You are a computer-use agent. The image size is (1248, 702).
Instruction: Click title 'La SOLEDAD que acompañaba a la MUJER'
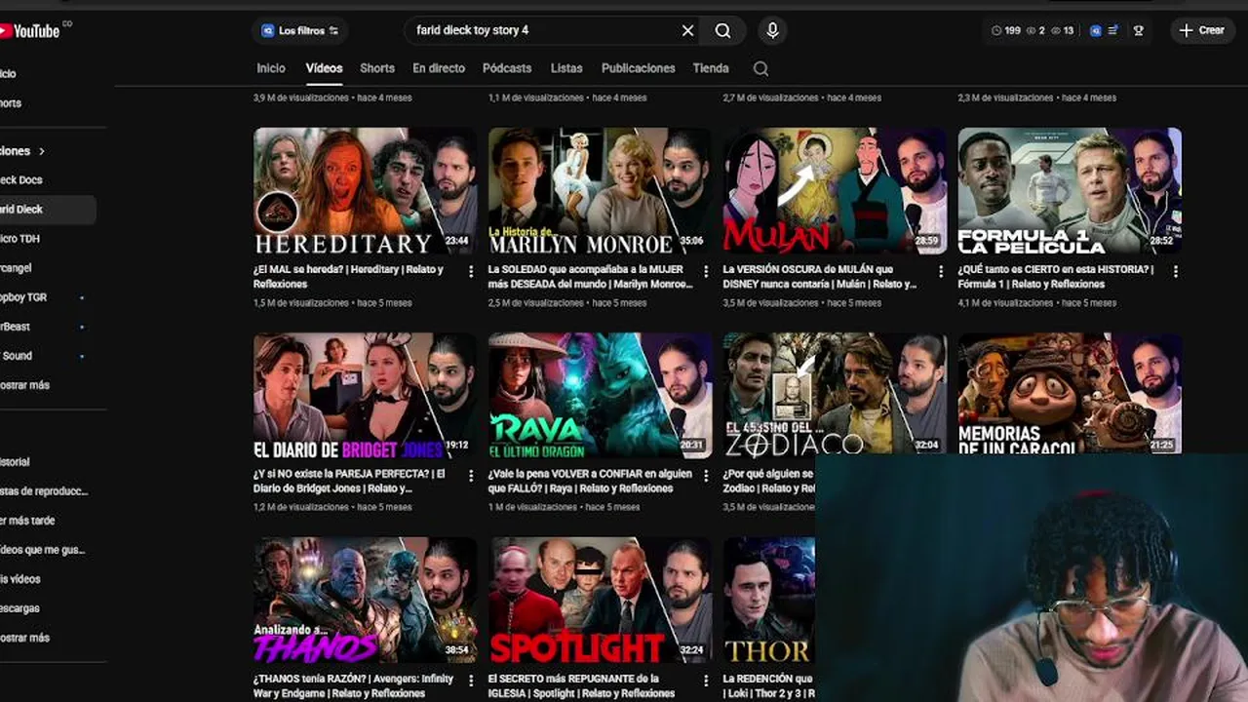591,277
